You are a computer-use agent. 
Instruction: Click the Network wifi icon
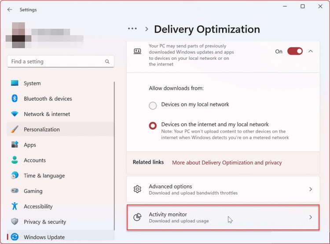(x=15, y=114)
